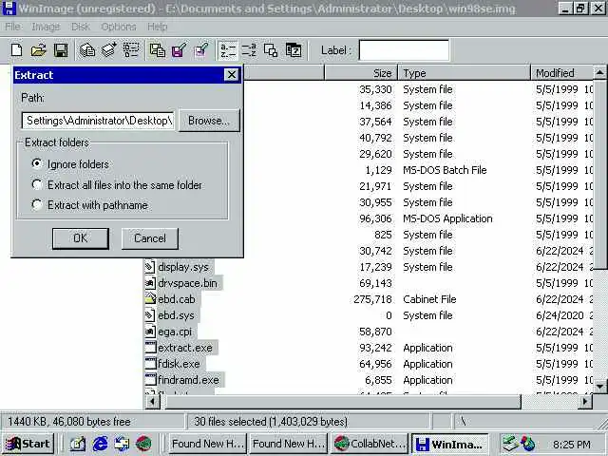The height and width of the screenshot is (456, 608).
Task: Click the vertical scrollbar thumb of the file list
Action: click(600, 174)
